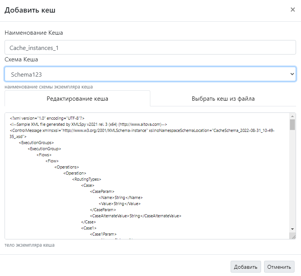Switch to the Редактирование кеша tab

click(77, 99)
